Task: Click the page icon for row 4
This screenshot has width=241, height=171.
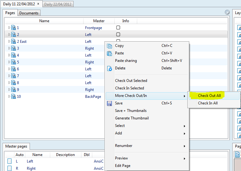Action: coord(13,55)
